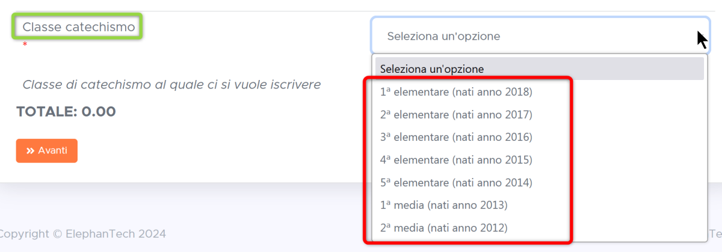Screen dimensions: 722x252
Task: Click the Classe catechismo field label
Action: click(x=78, y=26)
